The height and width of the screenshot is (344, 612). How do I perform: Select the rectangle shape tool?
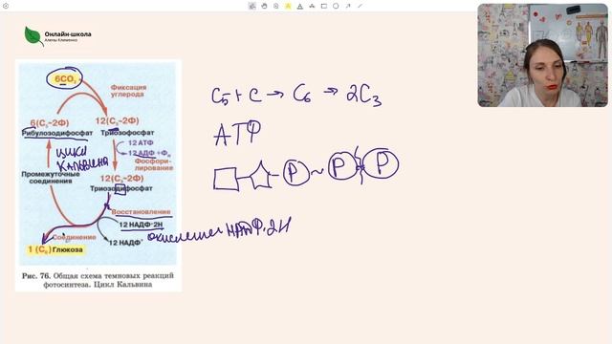tap(324, 6)
